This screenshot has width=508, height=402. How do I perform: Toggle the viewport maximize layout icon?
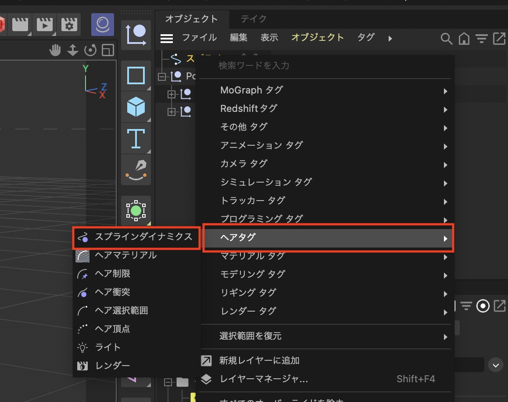[107, 50]
